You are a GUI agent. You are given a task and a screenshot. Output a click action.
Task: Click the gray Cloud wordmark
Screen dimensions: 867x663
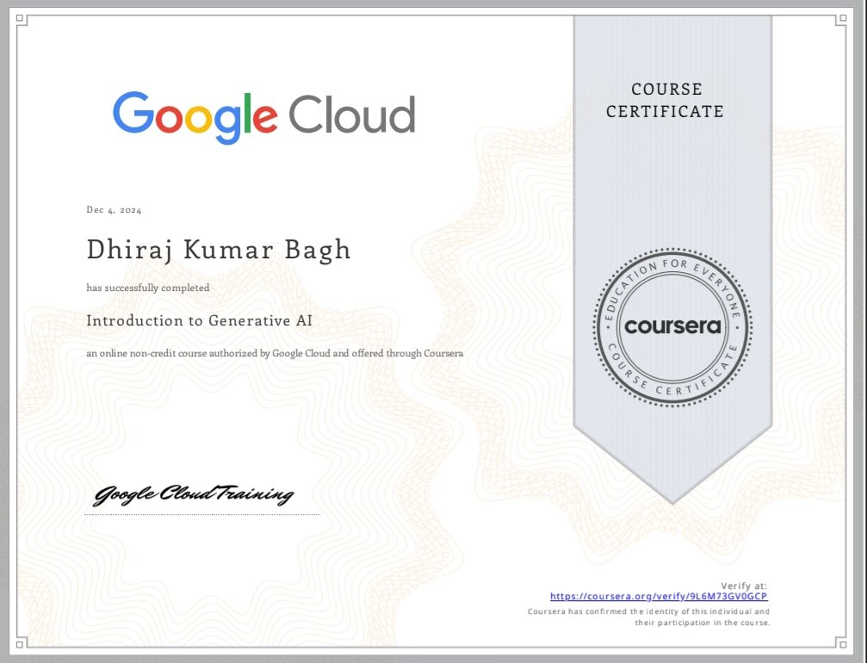click(x=351, y=115)
